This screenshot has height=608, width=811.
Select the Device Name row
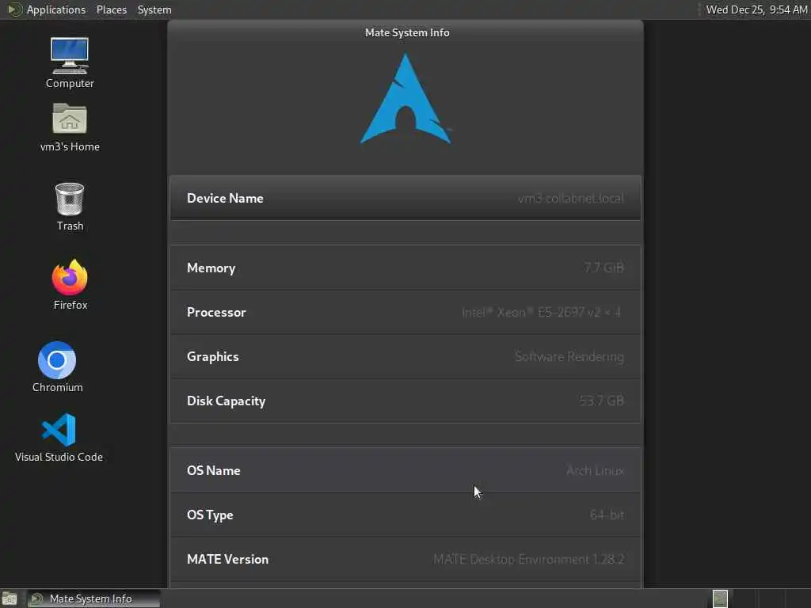405,198
